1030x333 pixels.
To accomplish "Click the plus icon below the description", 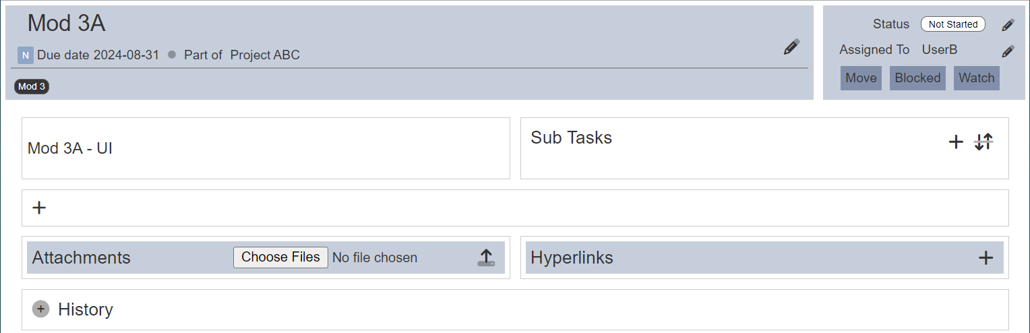I will (39, 208).
